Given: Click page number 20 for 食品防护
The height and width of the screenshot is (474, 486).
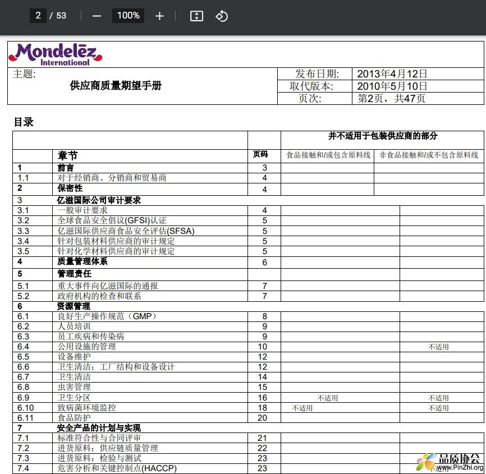Looking at the screenshot, I should click(262, 418).
